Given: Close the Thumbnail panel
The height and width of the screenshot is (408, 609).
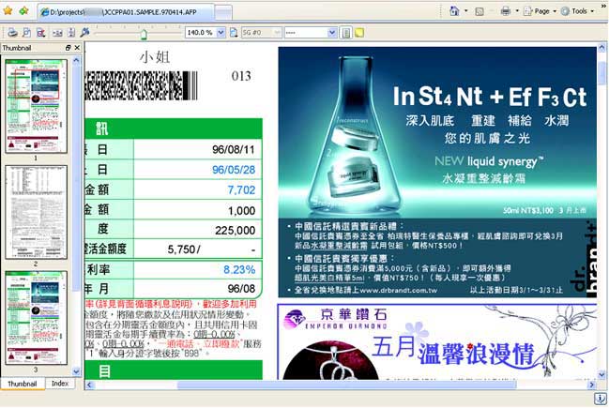Looking at the screenshot, I should pos(77,47).
